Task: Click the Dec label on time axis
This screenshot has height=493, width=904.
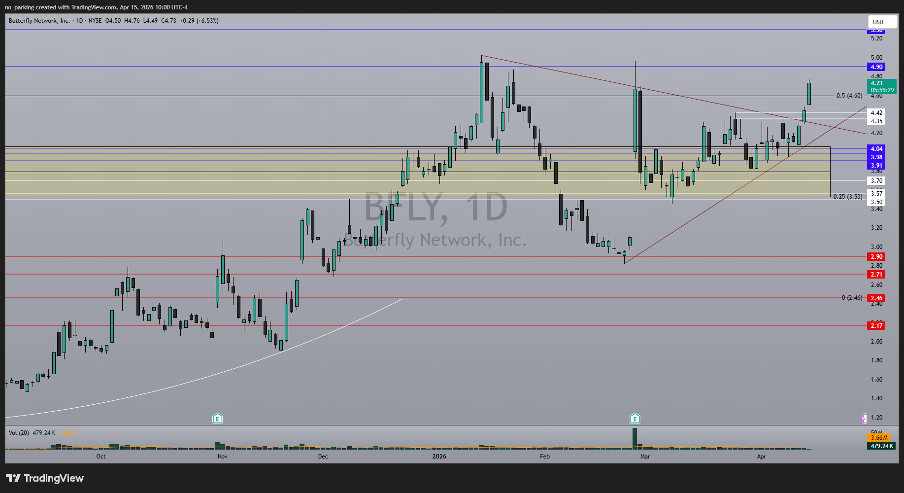Action: pos(323,457)
